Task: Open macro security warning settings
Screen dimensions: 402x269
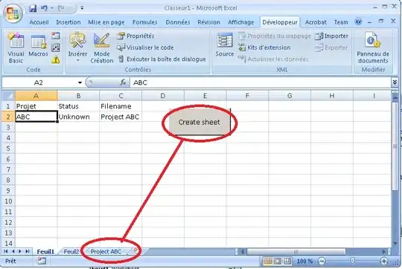Action: [x=56, y=60]
